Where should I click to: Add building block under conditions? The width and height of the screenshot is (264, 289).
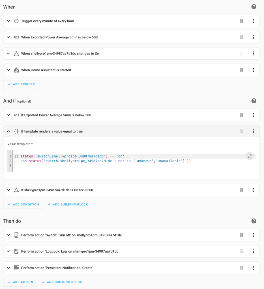(x=68, y=205)
